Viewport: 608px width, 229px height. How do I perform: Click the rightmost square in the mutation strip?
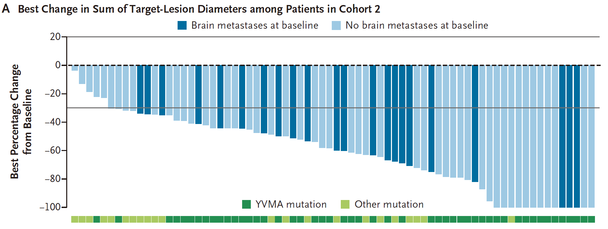tap(591, 219)
